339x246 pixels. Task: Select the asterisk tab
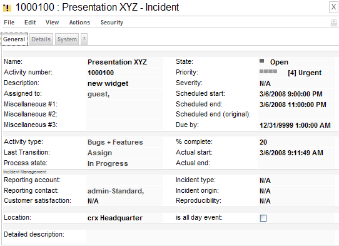tap(84, 39)
